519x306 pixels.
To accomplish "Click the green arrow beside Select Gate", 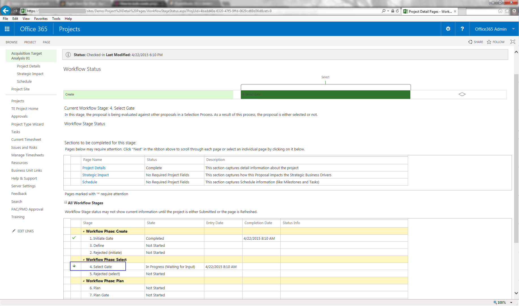I will [74, 266].
